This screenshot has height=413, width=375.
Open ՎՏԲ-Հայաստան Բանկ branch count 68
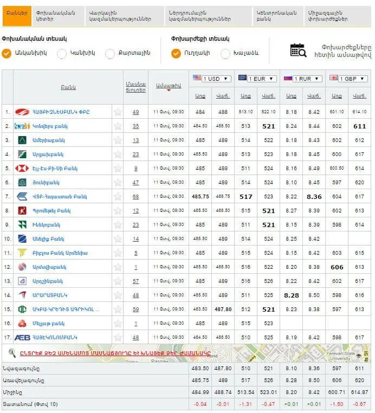pyautogui.click(x=135, y=197)
